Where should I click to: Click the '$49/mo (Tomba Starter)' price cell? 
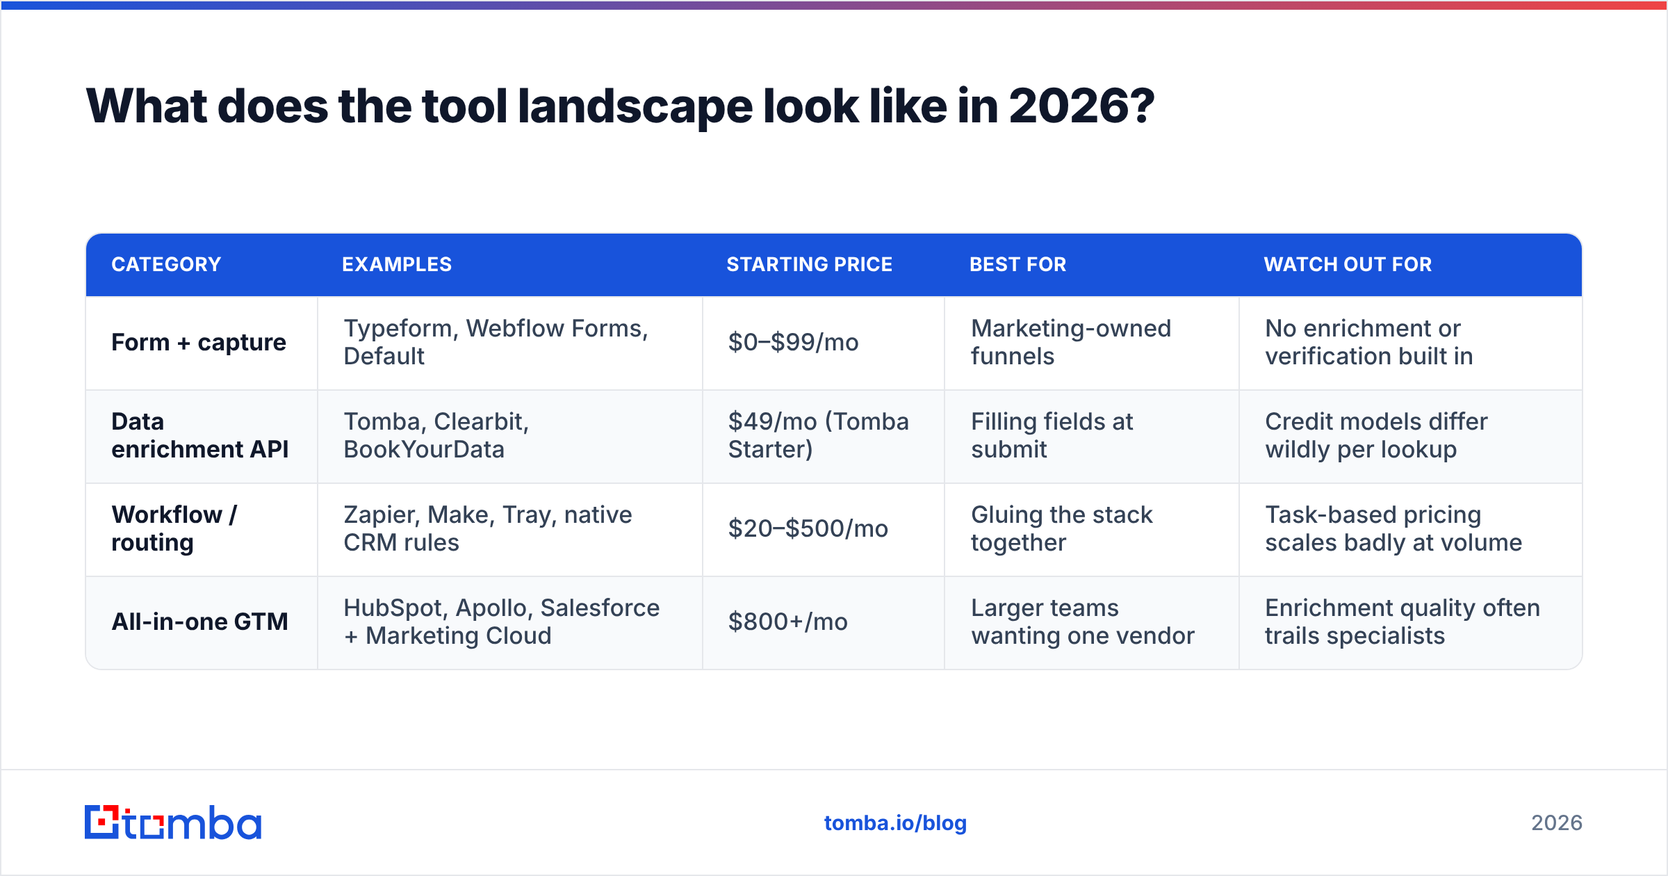coord(824,436)
